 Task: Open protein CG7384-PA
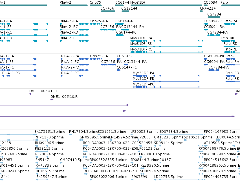click(x=219, y=67)
